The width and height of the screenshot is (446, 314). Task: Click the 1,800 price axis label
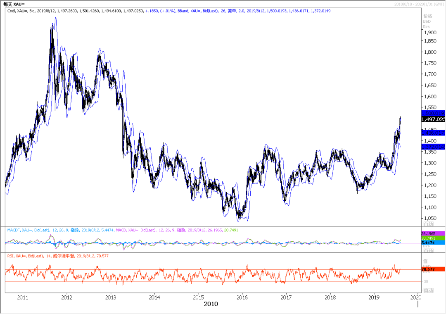430,52
